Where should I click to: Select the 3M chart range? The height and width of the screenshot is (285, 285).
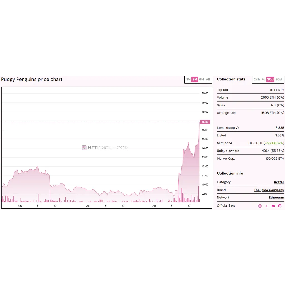coord(195,79)
